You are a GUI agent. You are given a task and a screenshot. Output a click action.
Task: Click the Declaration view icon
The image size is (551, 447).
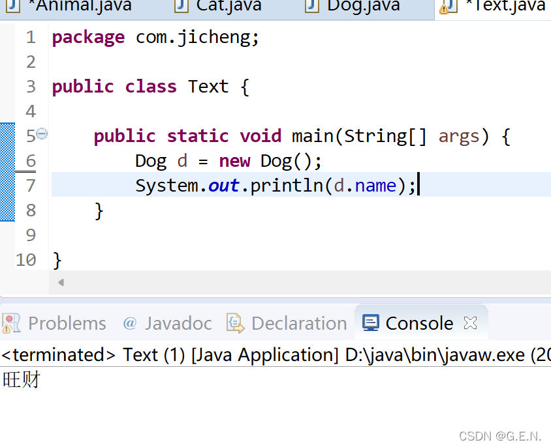[x=236, y=323]
